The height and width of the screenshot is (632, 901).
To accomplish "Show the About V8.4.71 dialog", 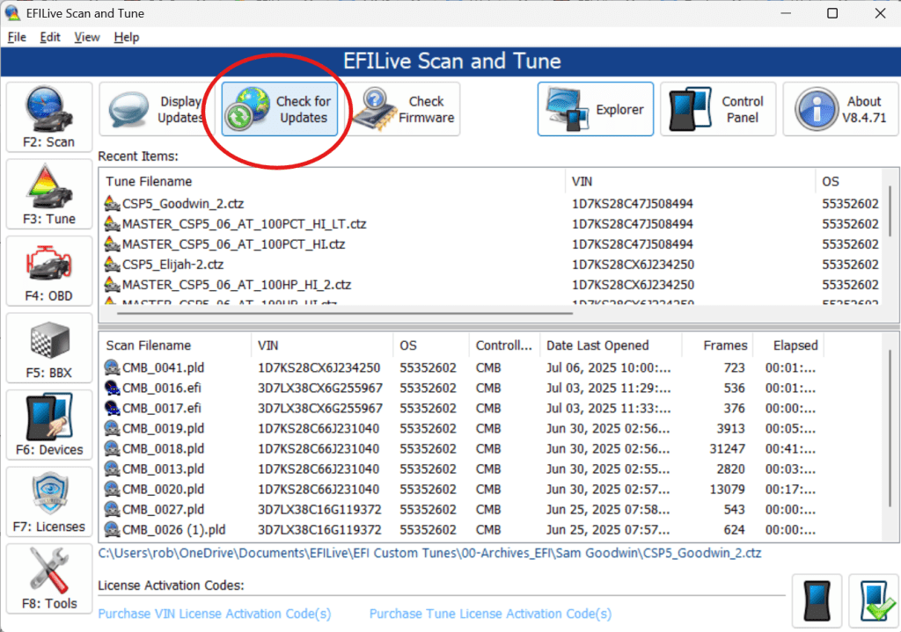I will pos(840,110).
